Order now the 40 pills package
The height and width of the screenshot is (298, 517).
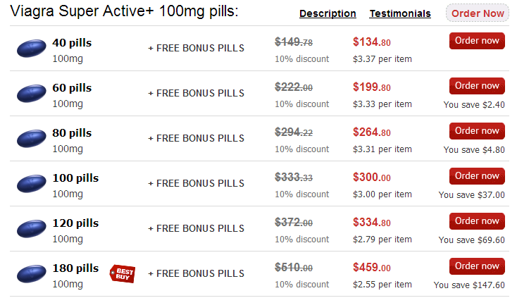pyautogui.click(x=477, y=41)
